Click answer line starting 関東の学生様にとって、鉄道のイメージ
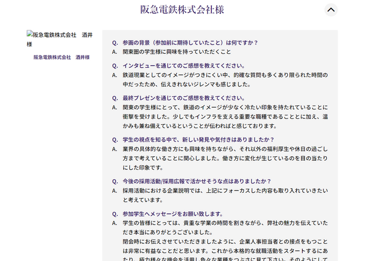This screenshot has width=372, height=261. click(x=225, y=108)
